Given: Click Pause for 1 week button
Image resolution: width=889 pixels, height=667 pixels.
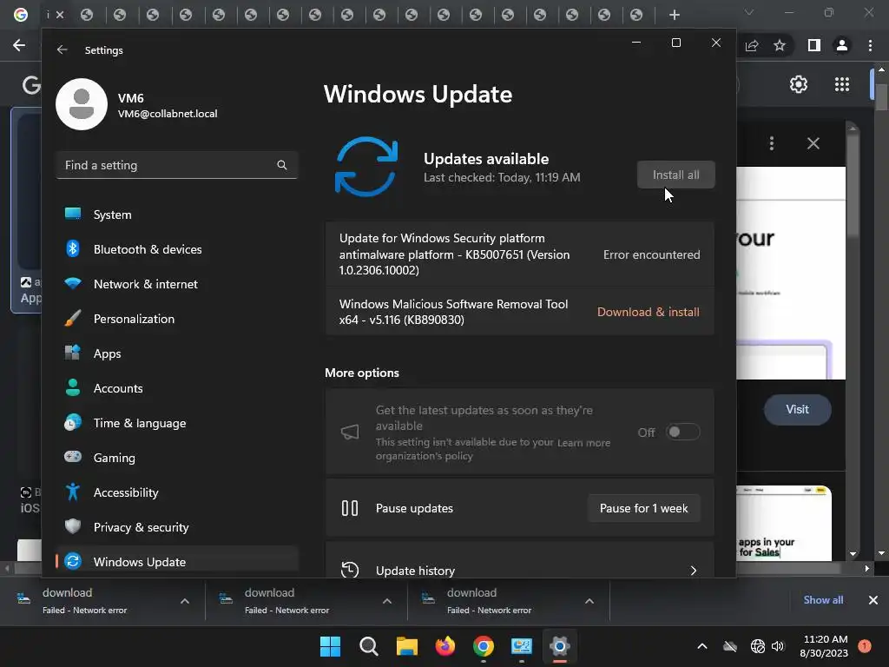Looking at the screenshot, I should click(643, 508).
